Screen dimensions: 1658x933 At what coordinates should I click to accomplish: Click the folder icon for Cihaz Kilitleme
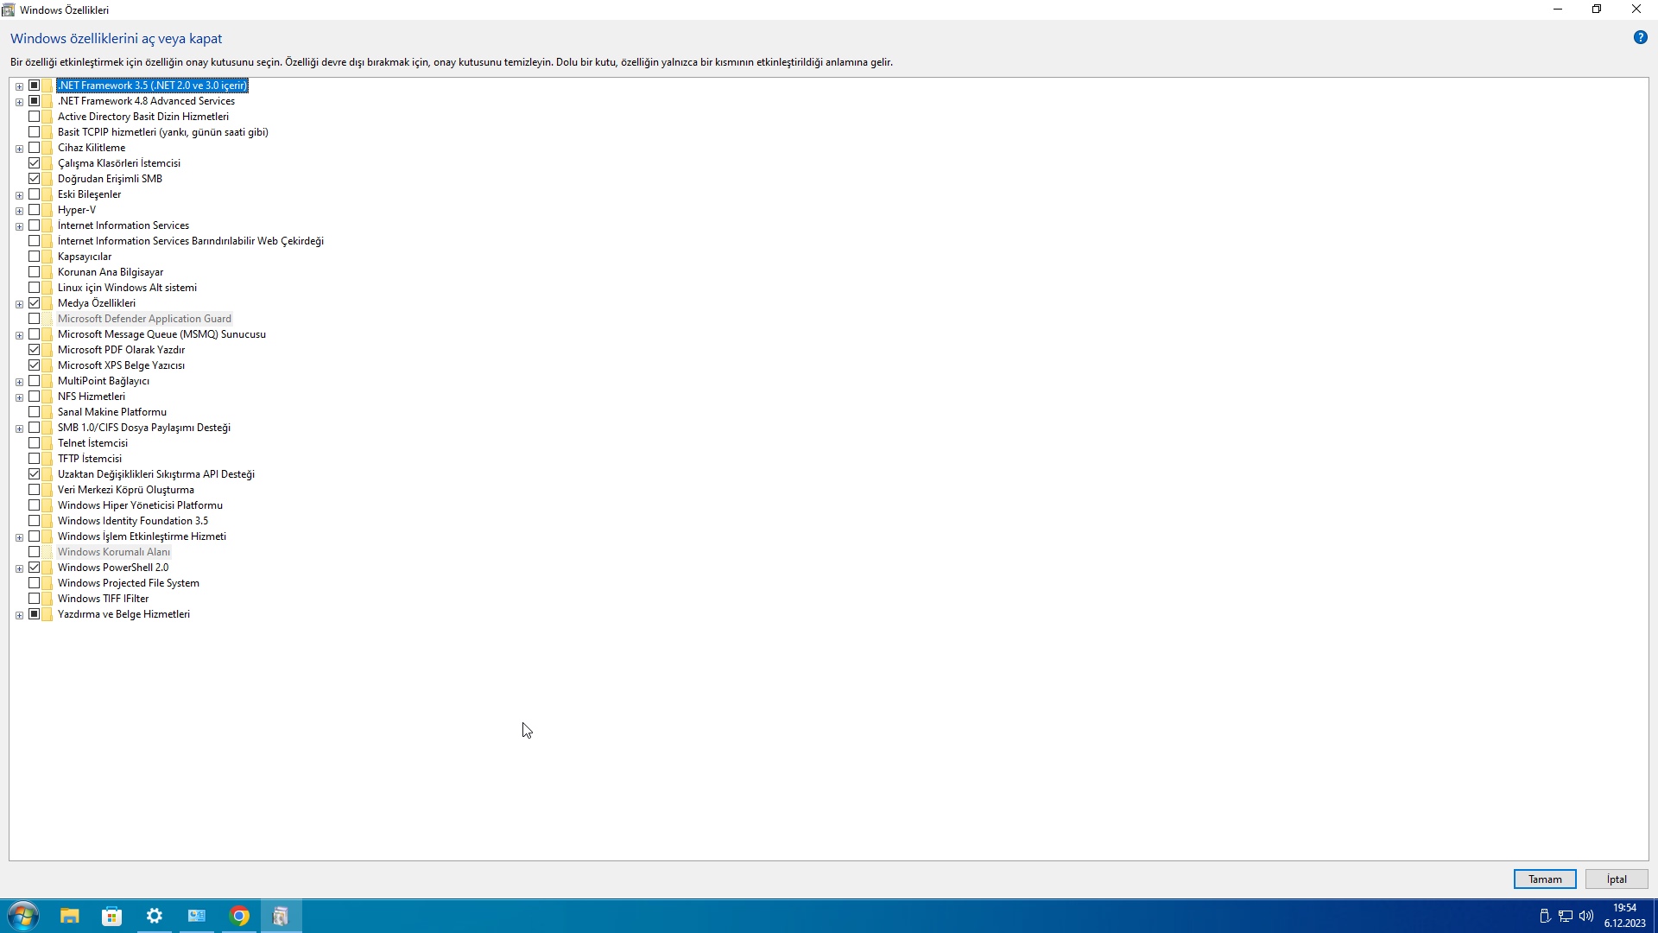(47, 148)
